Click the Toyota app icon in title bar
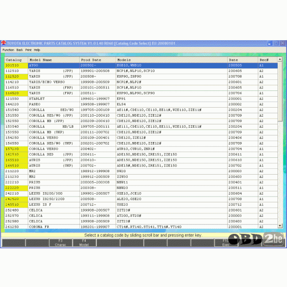 pos(3,43)
